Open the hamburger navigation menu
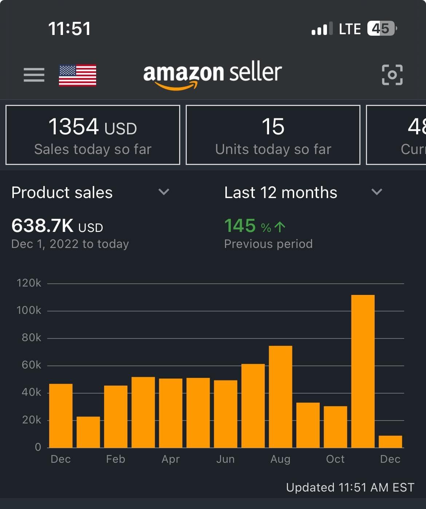The height and width of the screenshot is (509, 426). (x=34, y=75)
